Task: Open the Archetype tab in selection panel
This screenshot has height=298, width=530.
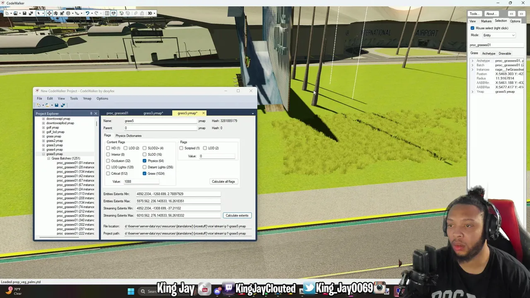Action: tap(489, 53)
